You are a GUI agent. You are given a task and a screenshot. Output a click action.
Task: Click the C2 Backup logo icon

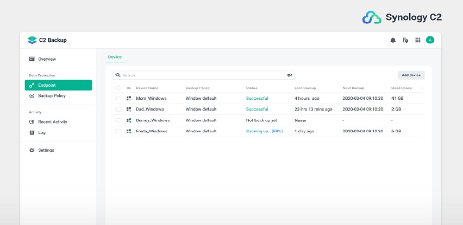click(32, 40)
